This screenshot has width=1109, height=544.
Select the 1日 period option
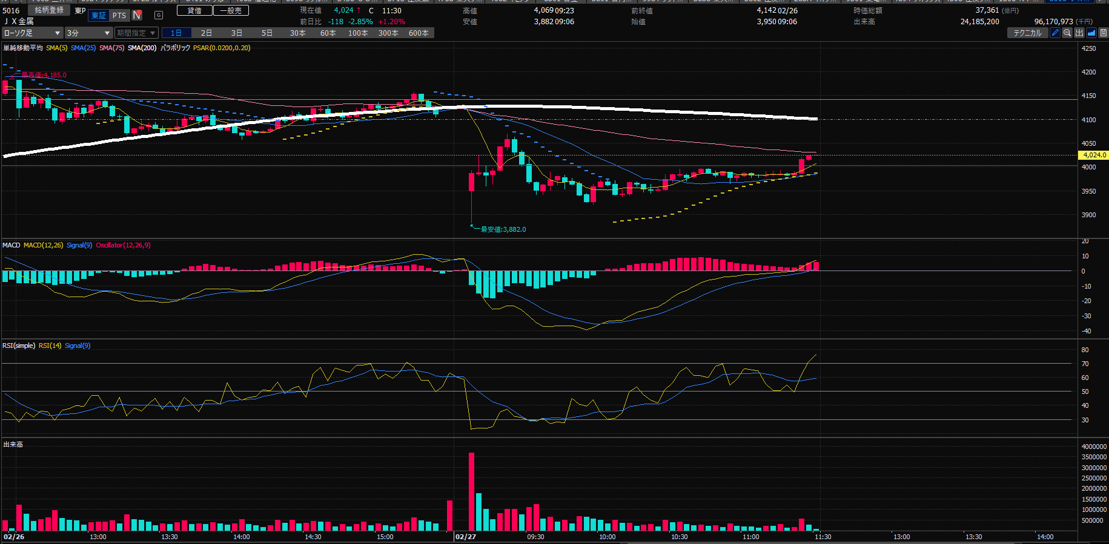[176, 33]
